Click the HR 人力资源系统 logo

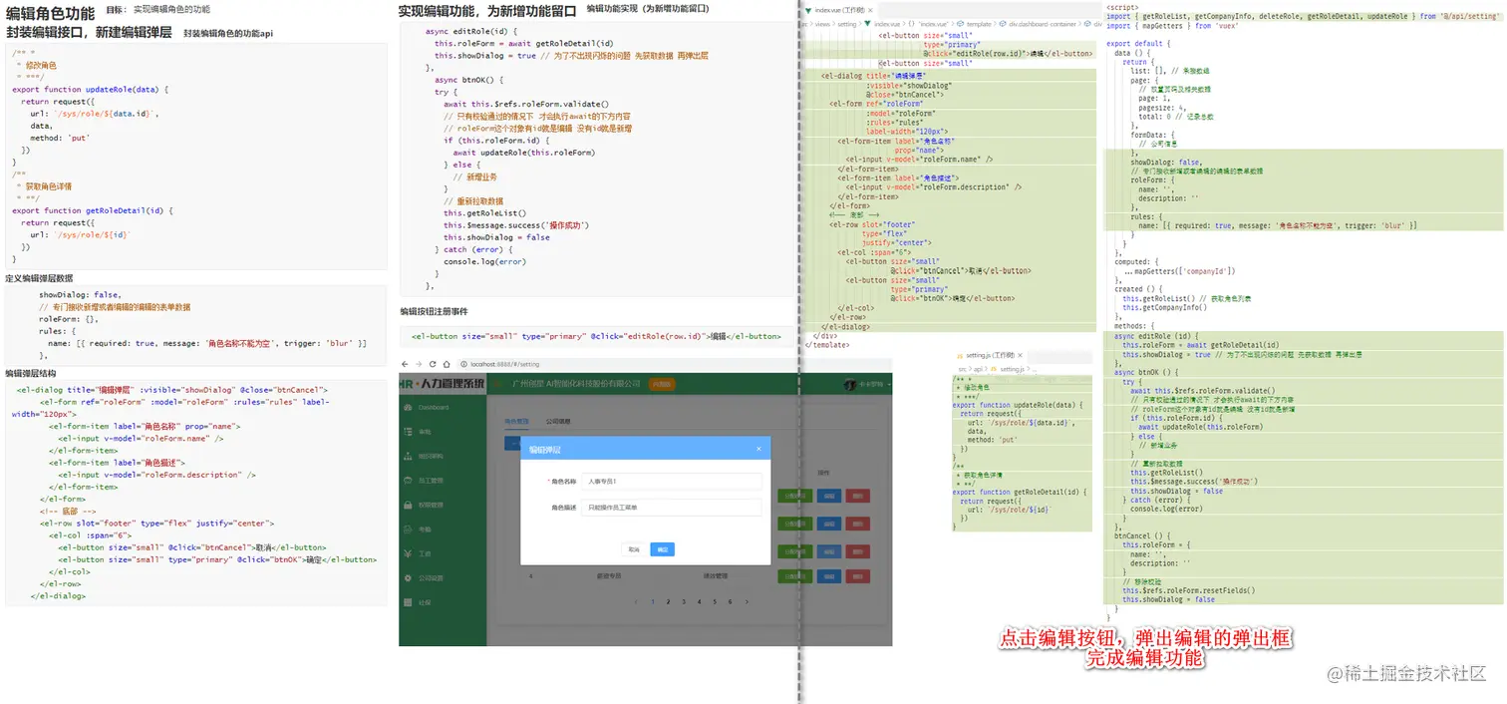point(443,384)
